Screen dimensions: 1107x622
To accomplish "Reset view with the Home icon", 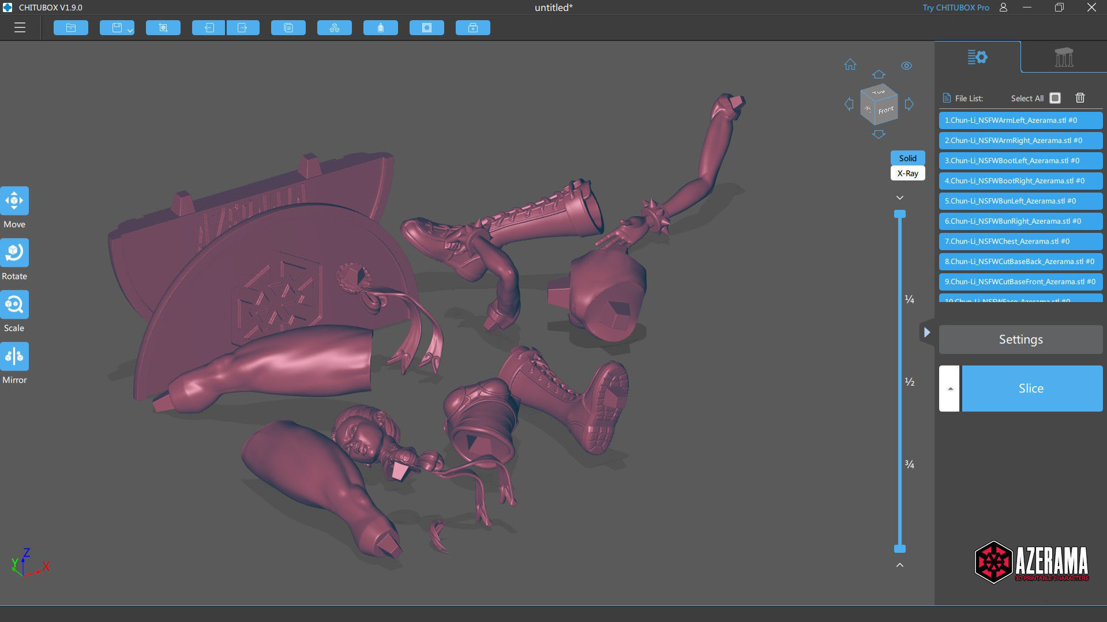I will tap(850, 65).
